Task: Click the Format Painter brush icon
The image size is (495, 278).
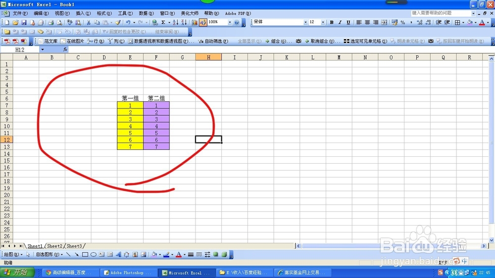Action: tap(118, 22)
